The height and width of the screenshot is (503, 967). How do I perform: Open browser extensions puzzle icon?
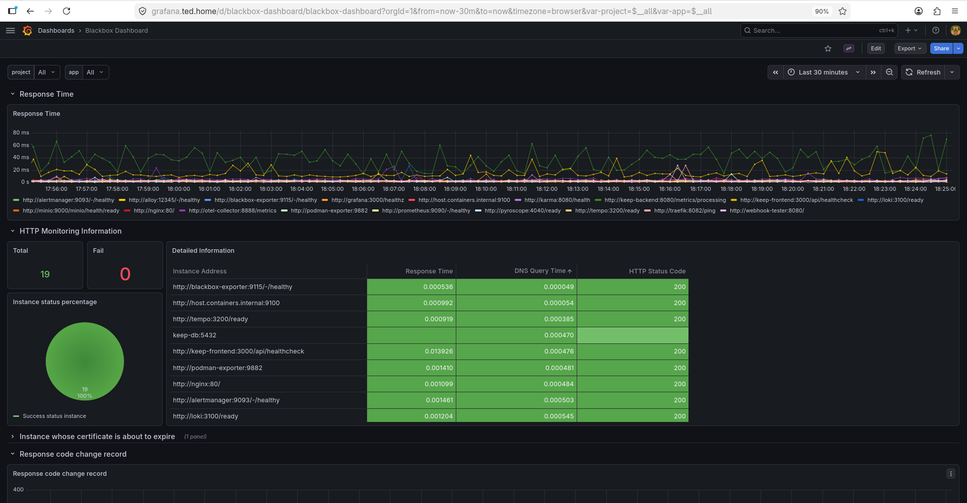tap(937, 11)
